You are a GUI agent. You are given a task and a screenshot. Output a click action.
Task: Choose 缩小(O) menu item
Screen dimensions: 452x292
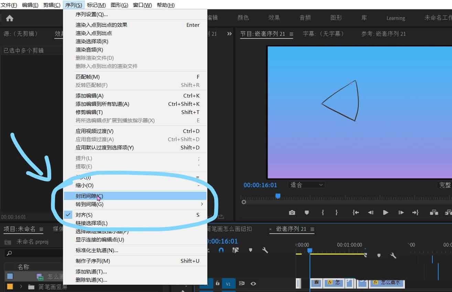(135, 185)
